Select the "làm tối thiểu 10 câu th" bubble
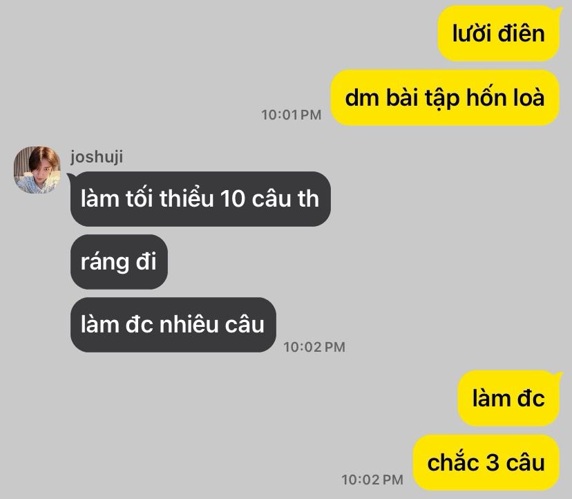The image size is (572, 499). click(x=200, y=199)
